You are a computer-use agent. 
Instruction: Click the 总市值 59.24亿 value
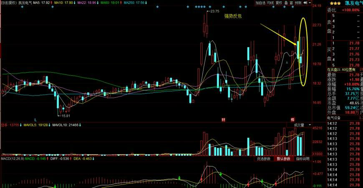(352, 108)
